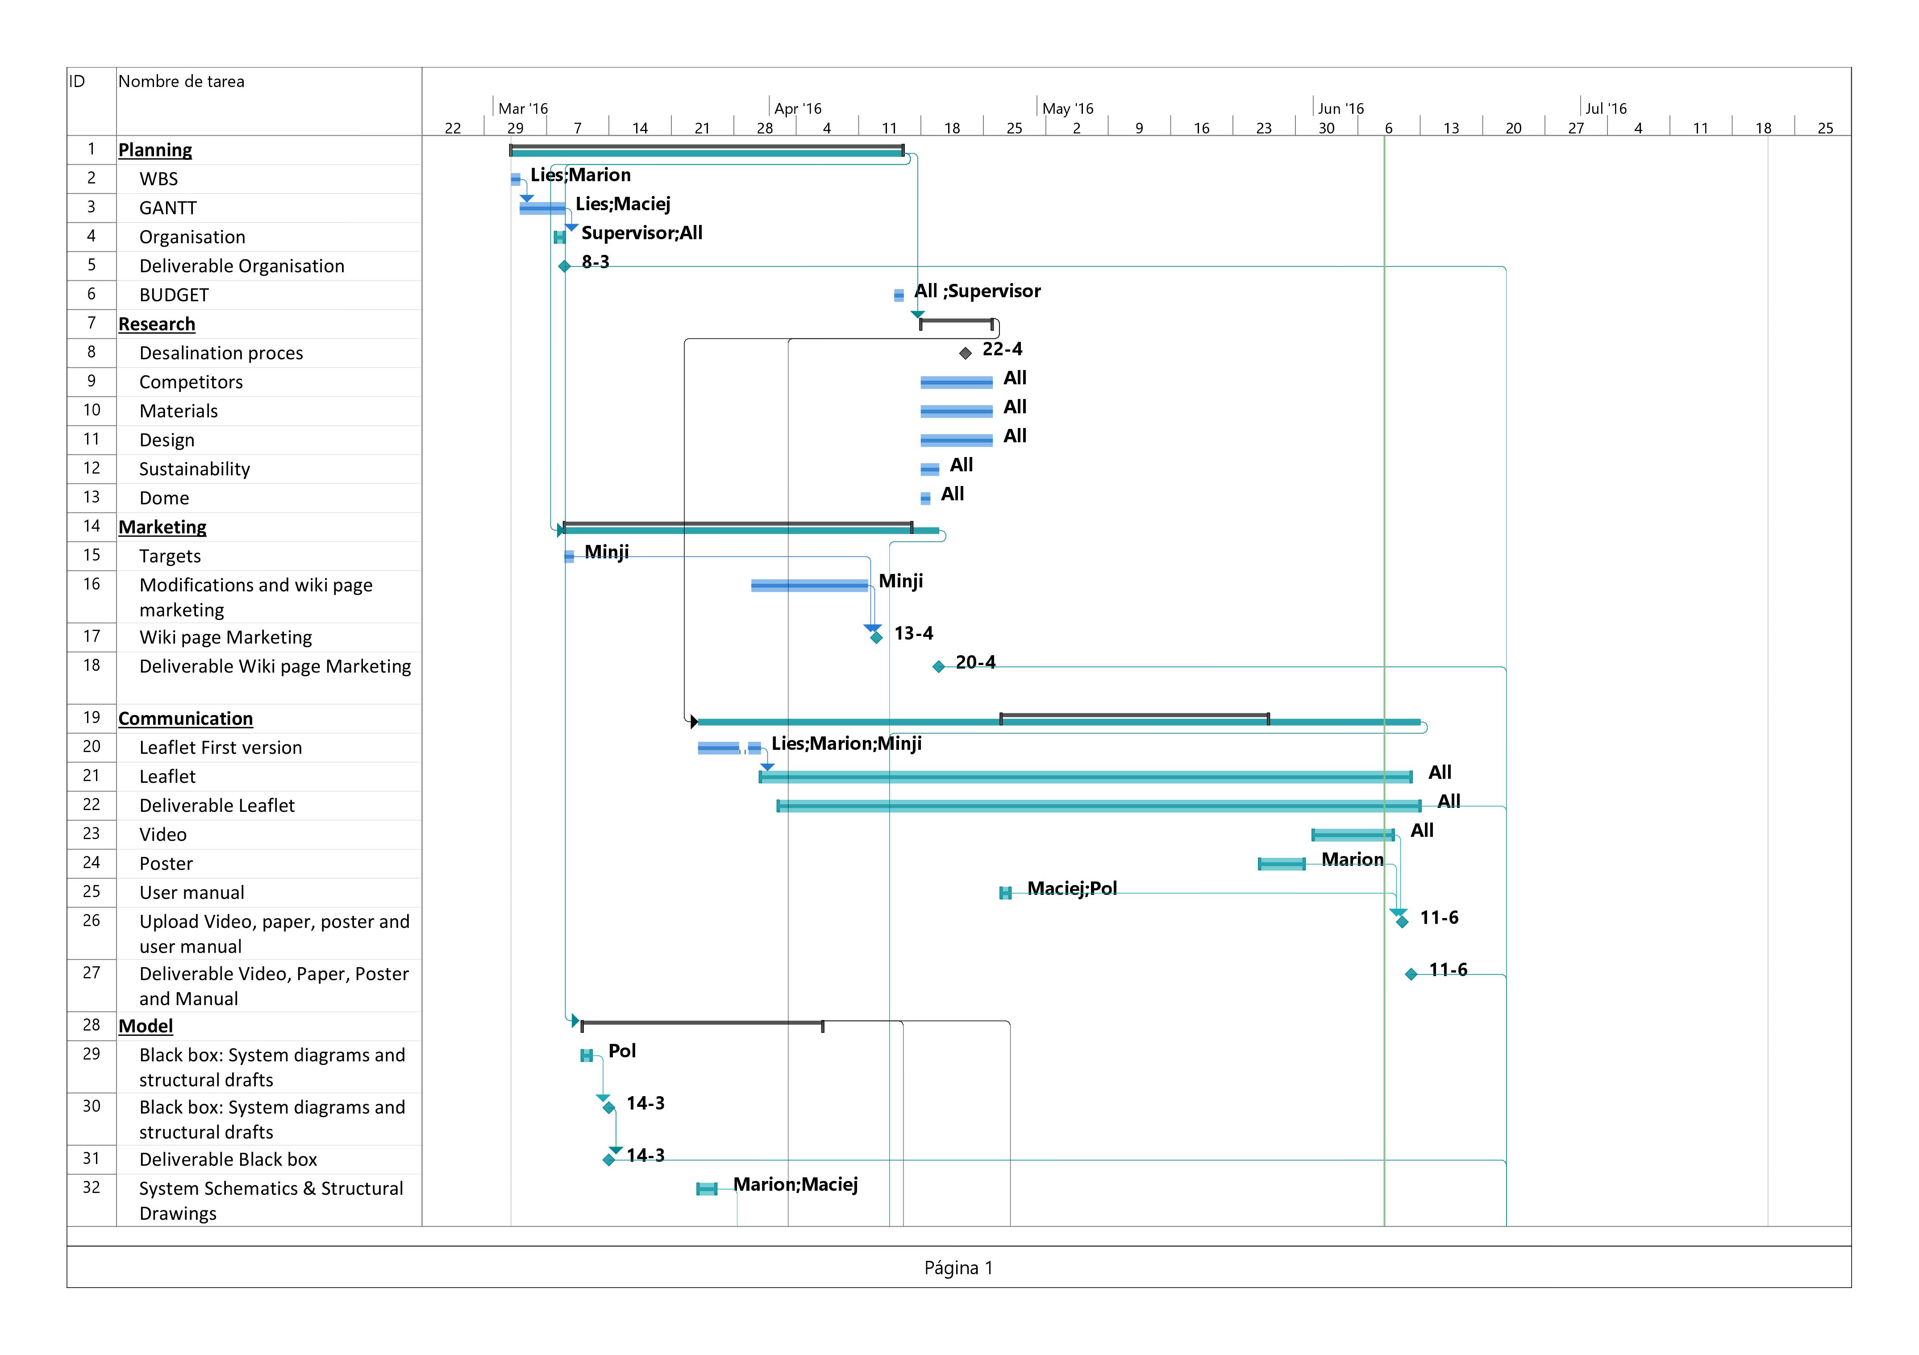The width and height of the screenshot is (1919, 1355).
Task: Click the Nombre de tarea column header
Action: click(181, 82)
